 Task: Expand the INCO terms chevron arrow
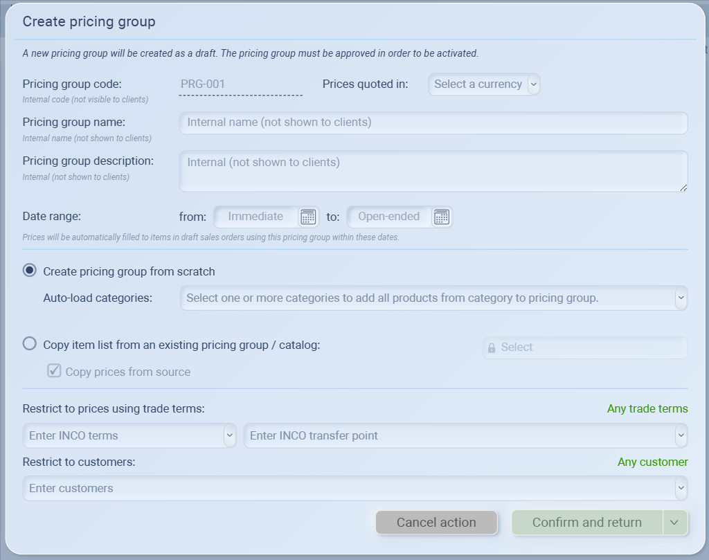230,435
